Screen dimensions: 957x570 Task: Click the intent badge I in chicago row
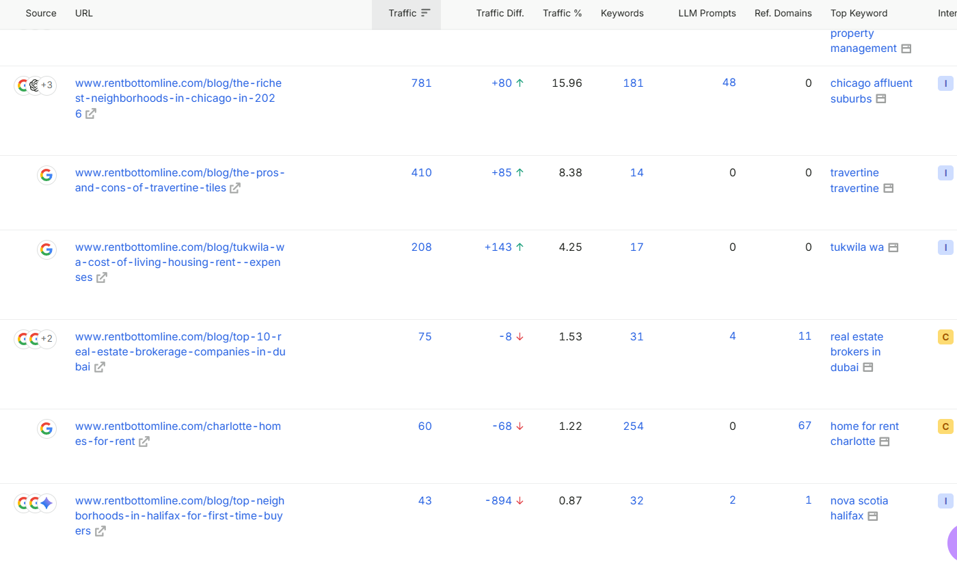click(945, 84)
